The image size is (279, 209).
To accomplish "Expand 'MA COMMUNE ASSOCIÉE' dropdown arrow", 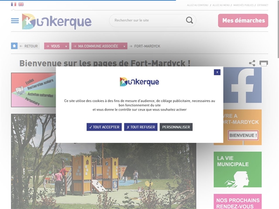I will [124, 47].
